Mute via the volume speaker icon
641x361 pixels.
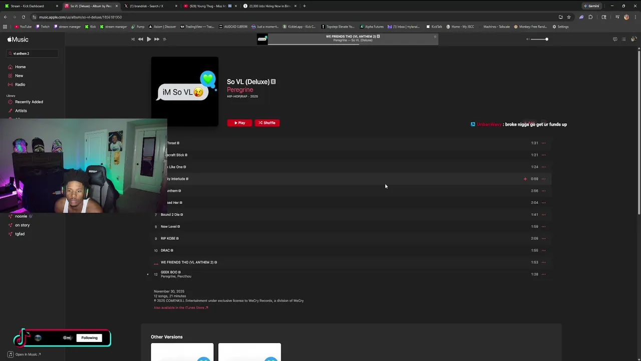(527, 39)
